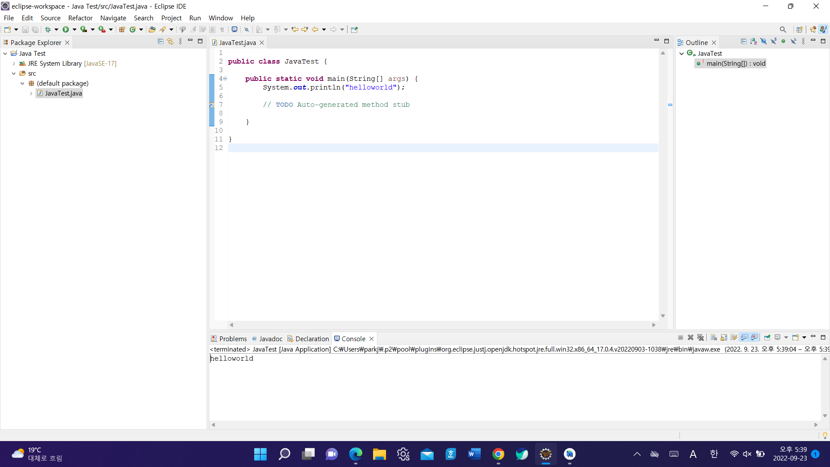Click the green Run button in toolbar

tap(66, 29)
